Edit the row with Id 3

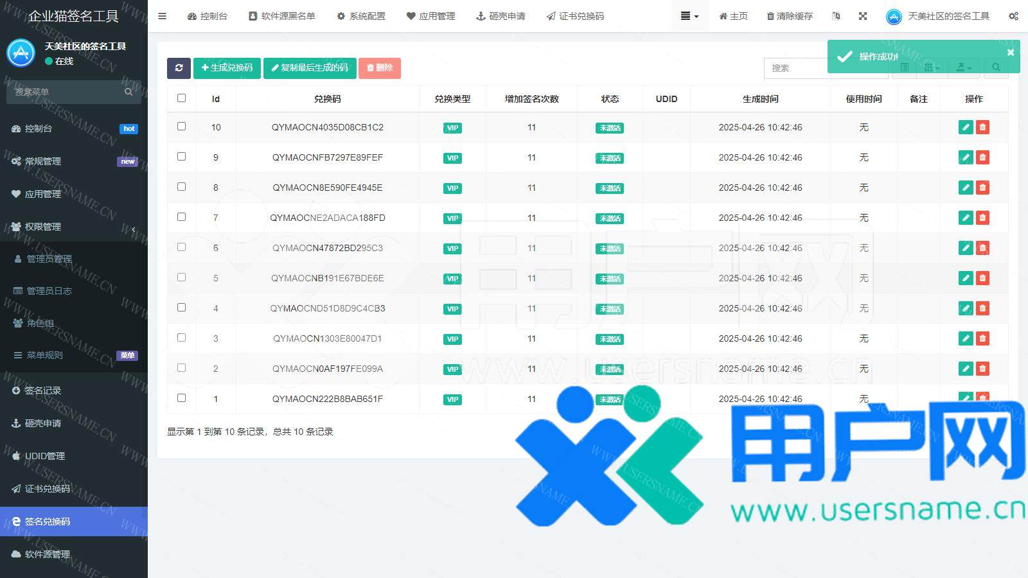966,338
